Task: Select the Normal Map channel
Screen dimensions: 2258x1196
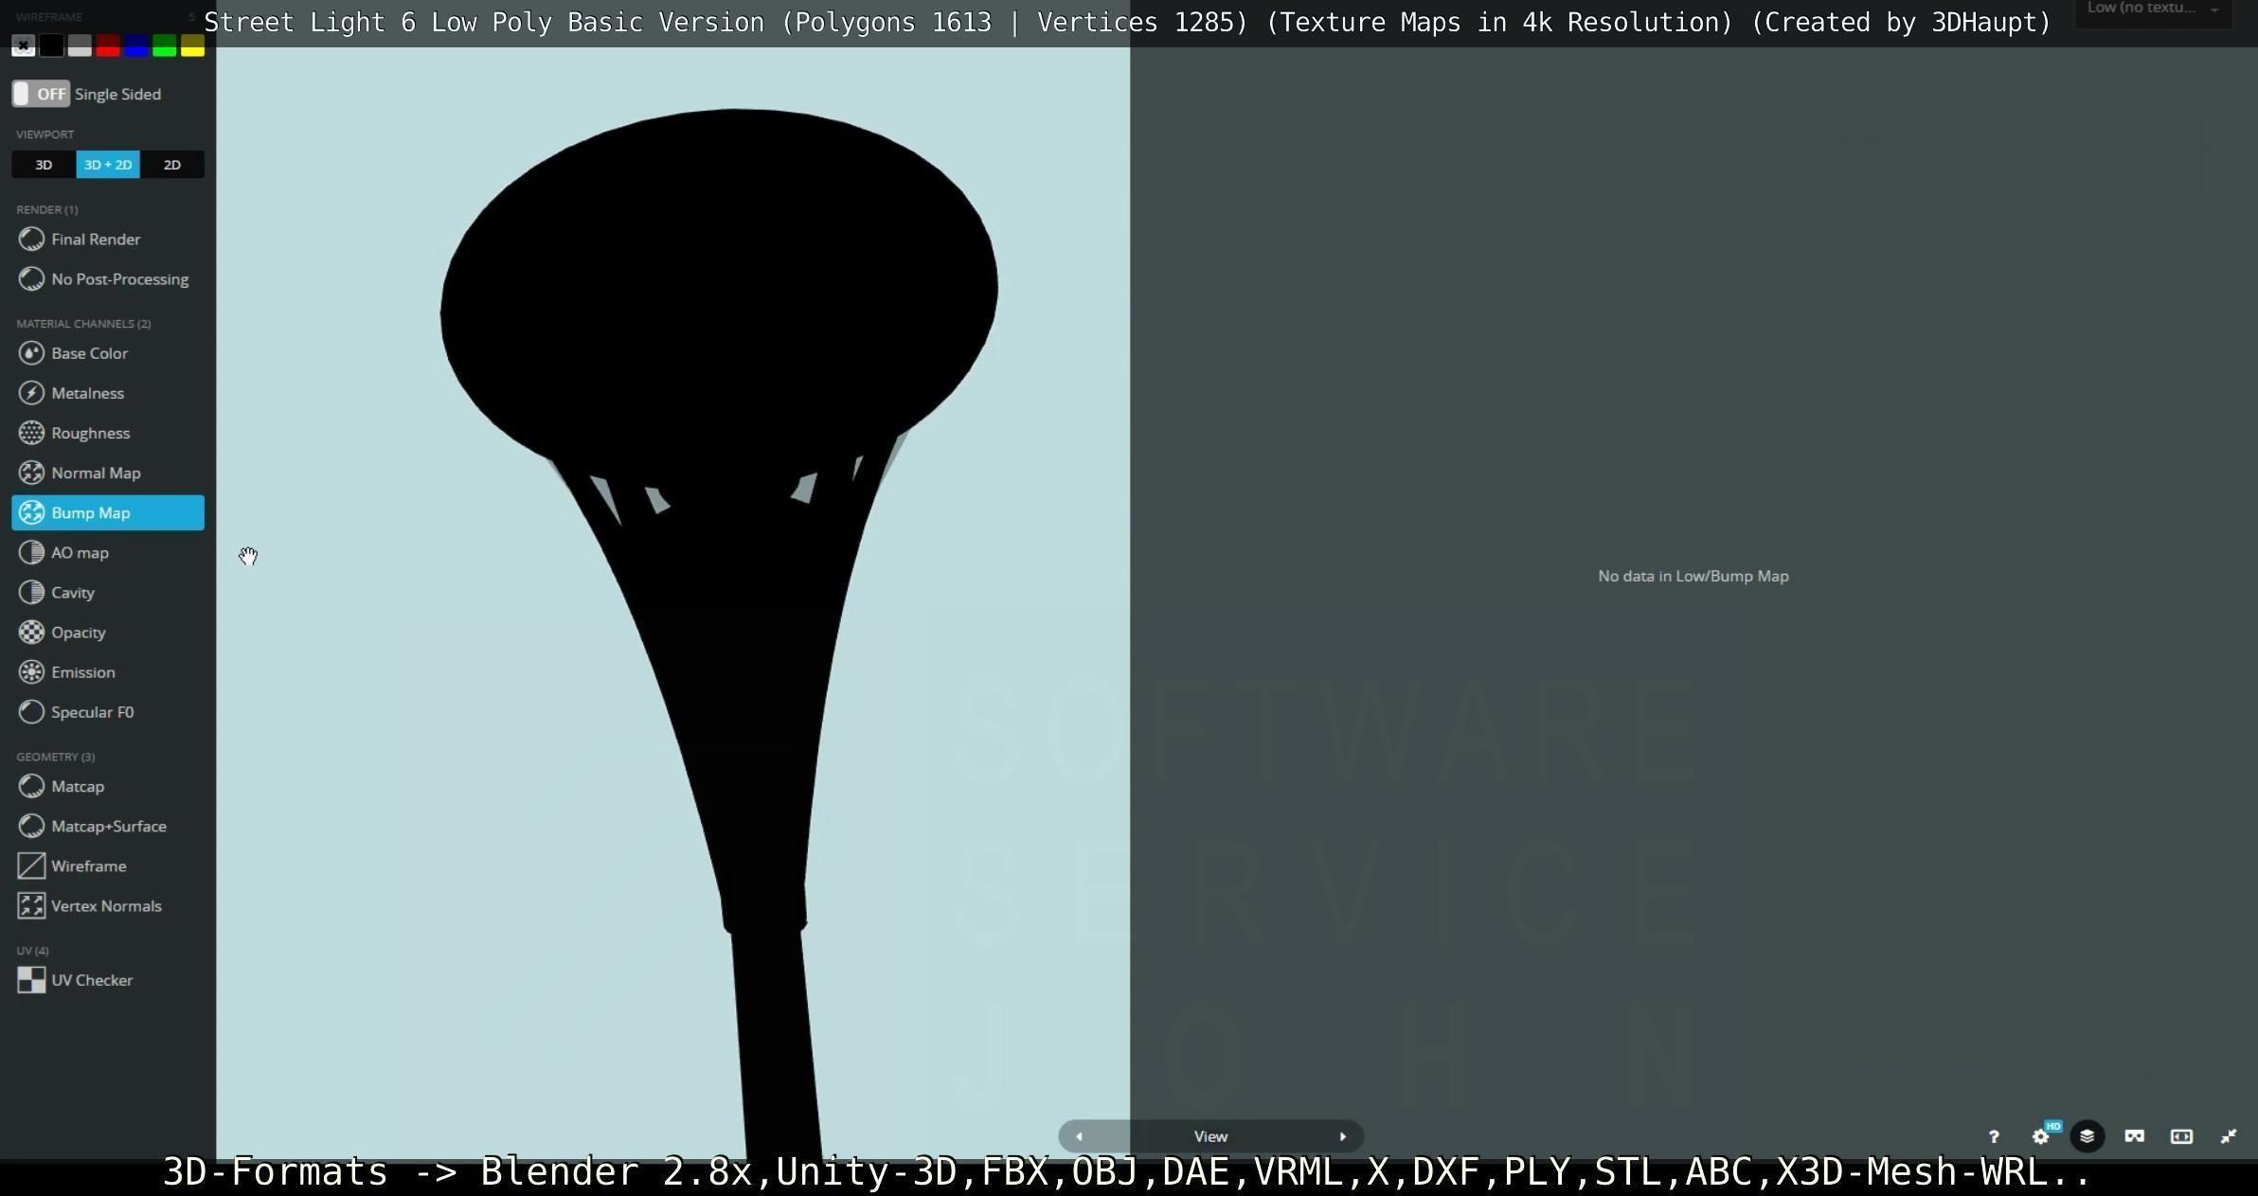Action: (x=96, y=473)
